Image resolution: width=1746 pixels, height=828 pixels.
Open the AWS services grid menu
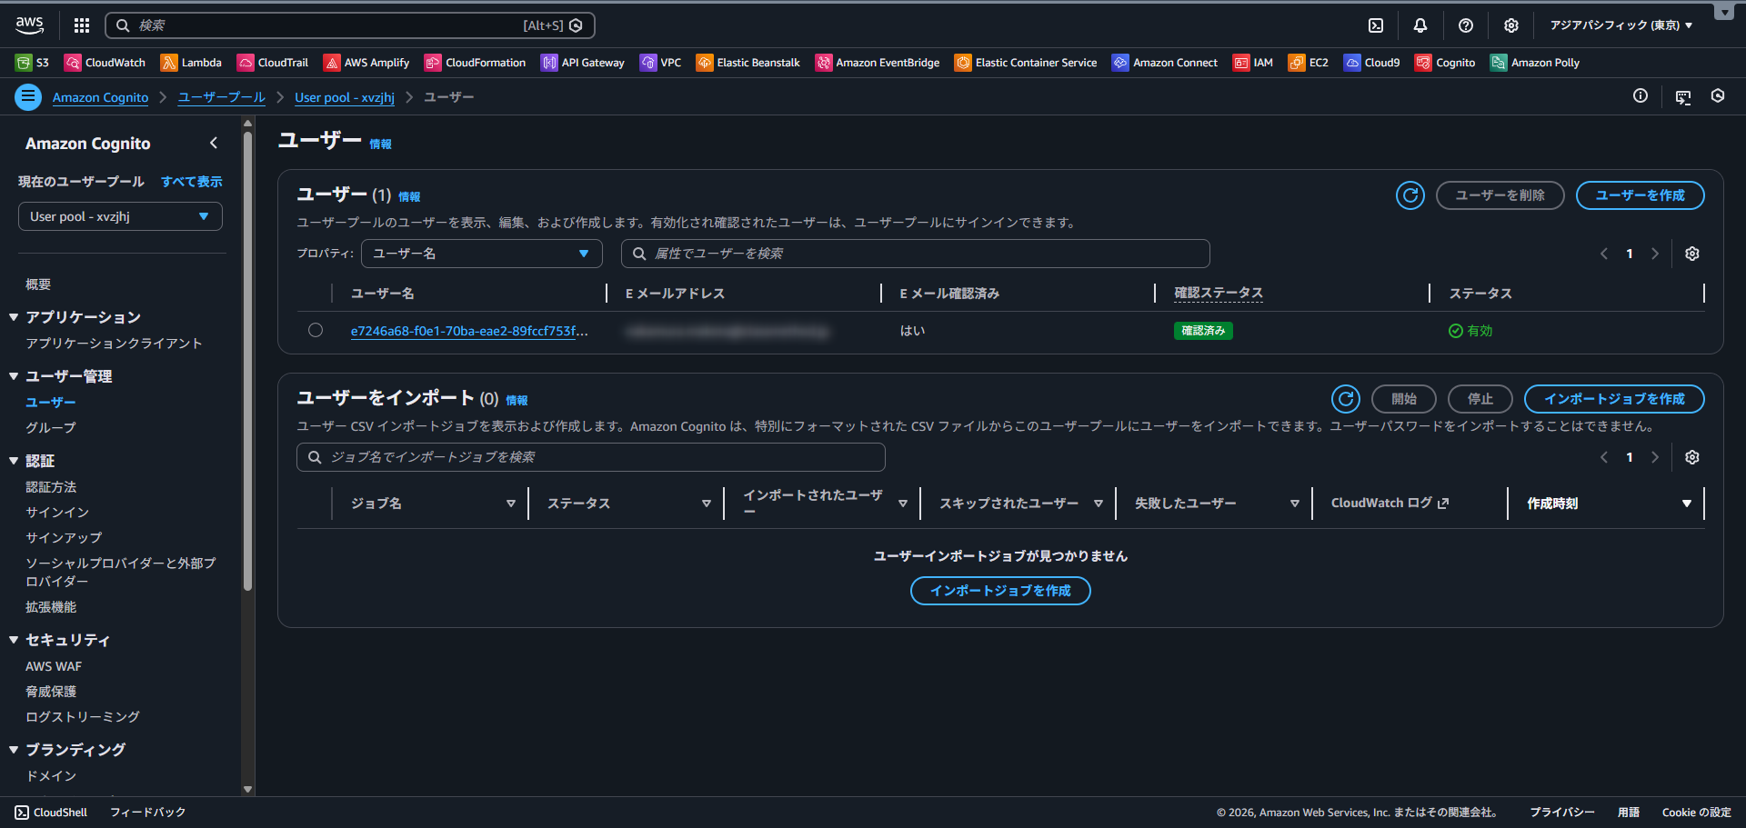click(82, 25)
